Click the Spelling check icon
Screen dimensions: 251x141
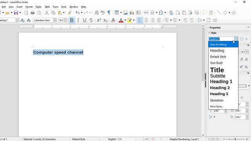[103, 13]
